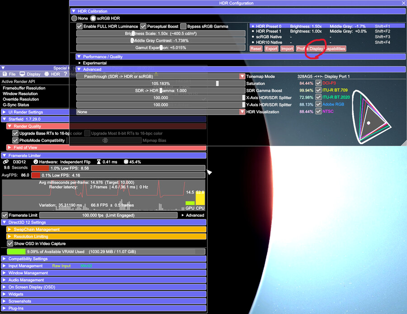
Task: Expand Compatibility Settings
Action: pos(104,259)
